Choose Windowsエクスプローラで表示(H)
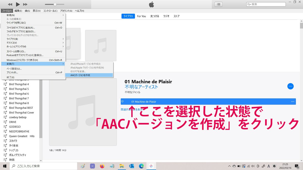 click(x=33, y=60)
